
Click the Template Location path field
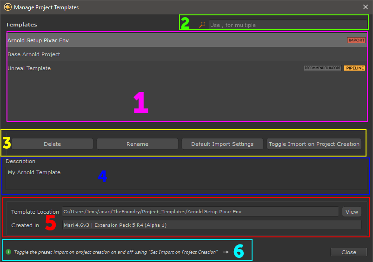coord(200,212)
